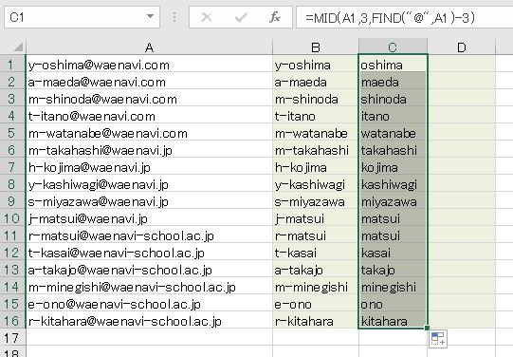Click the formula bar with MID formula
Screen dimensions: 513x357
click(404, 17)
